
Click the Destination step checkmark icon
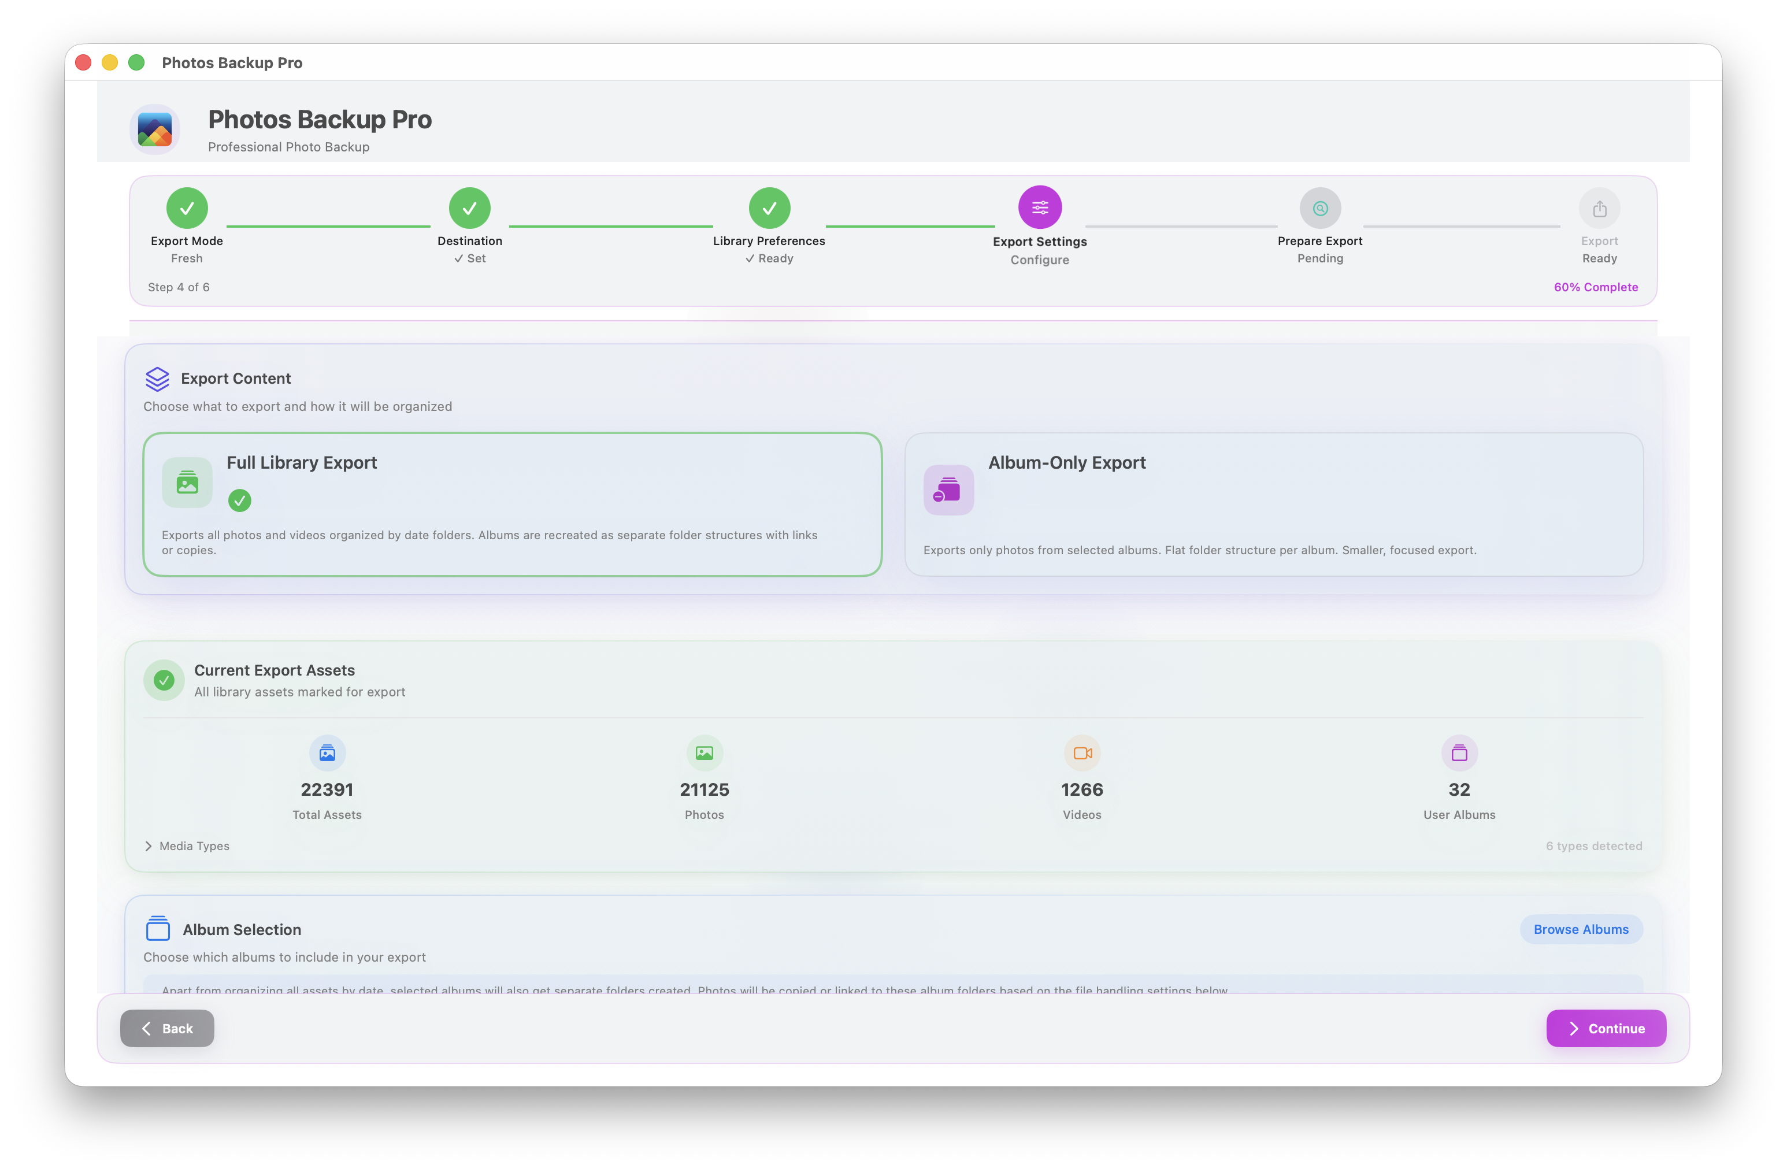pyautogui.click(x=469, y=208)
